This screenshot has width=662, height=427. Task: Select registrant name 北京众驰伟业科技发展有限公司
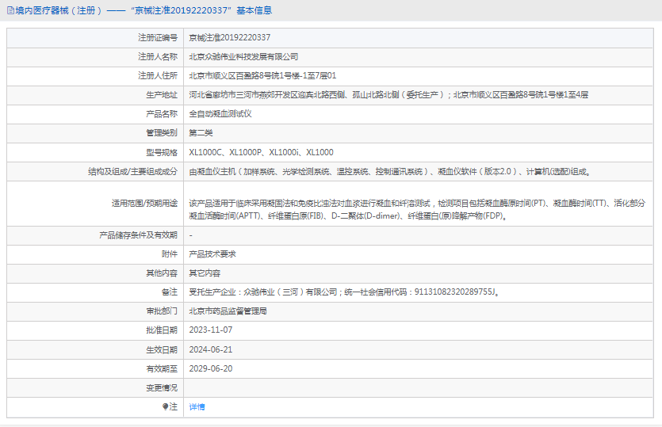243,56
